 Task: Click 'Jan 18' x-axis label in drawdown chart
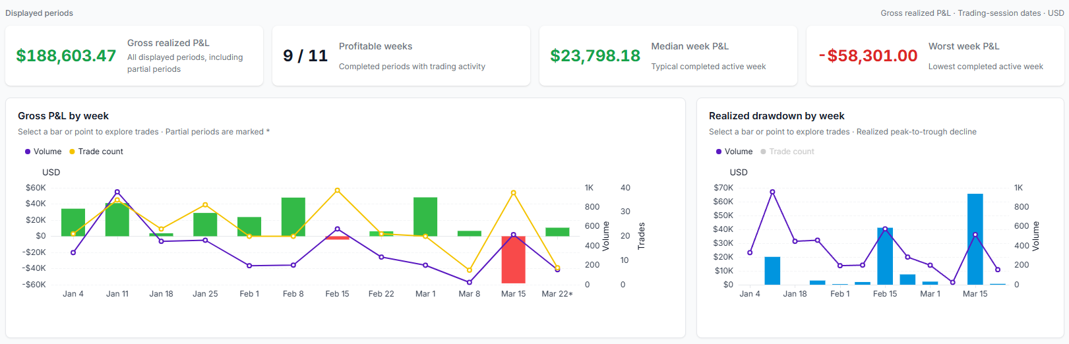pos(795,294)
